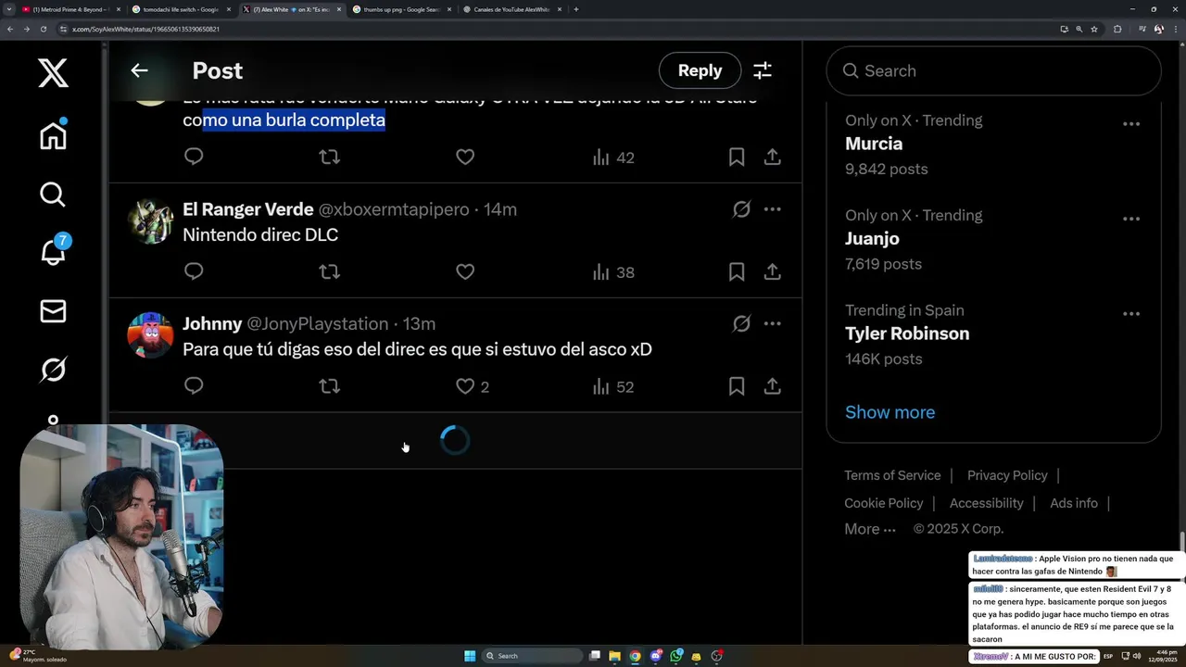Open Notifications bell with 7 badge
Image resolution: width=1186 pixels, height=667 pixels.
coord(54,250)
